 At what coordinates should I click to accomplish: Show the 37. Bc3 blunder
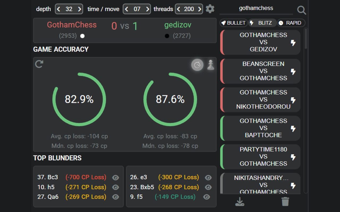116,178
